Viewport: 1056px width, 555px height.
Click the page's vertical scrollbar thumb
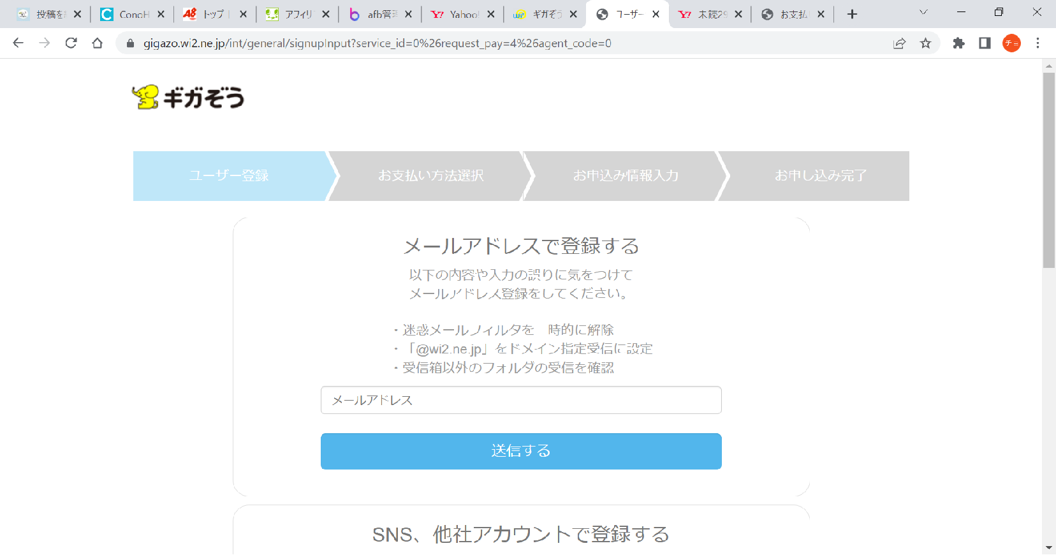point(1048,169)
